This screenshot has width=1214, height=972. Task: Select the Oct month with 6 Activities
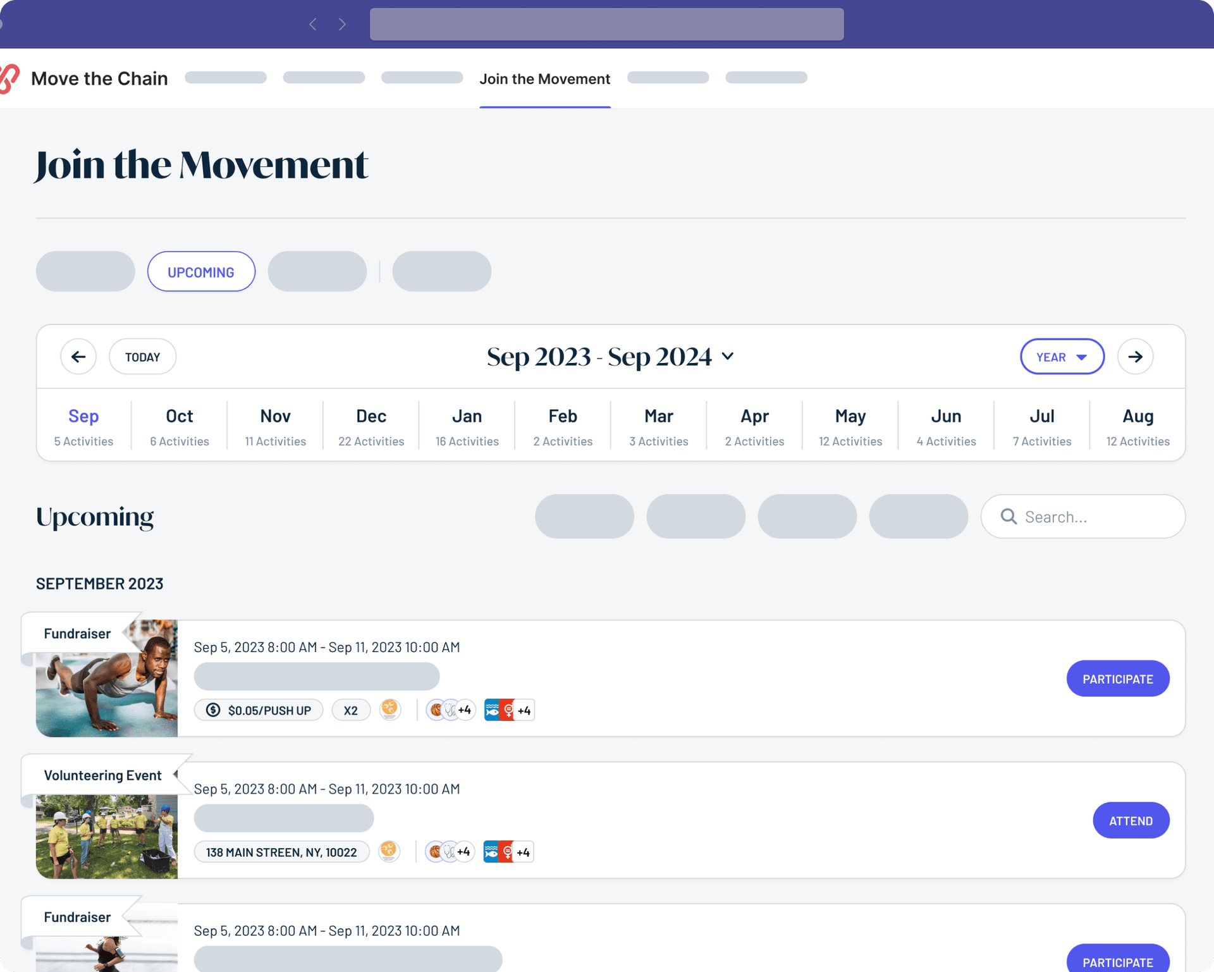point(180,426)
